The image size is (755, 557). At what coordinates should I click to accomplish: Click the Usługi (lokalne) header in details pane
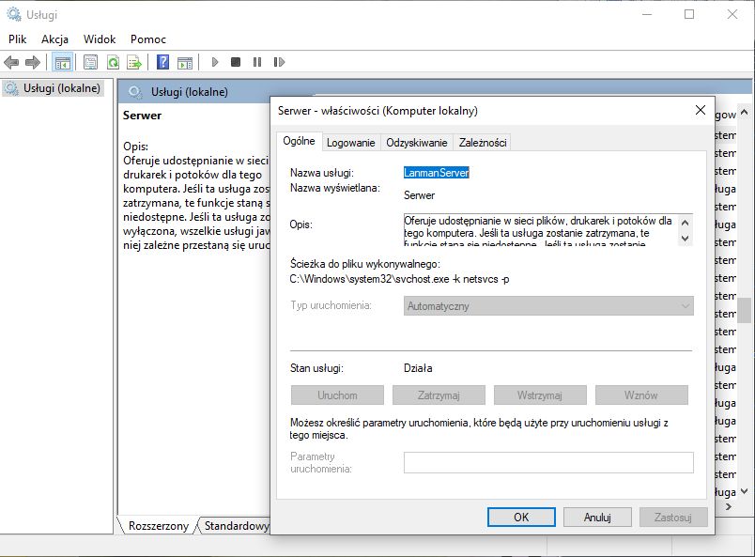click(x=190, y=91)
